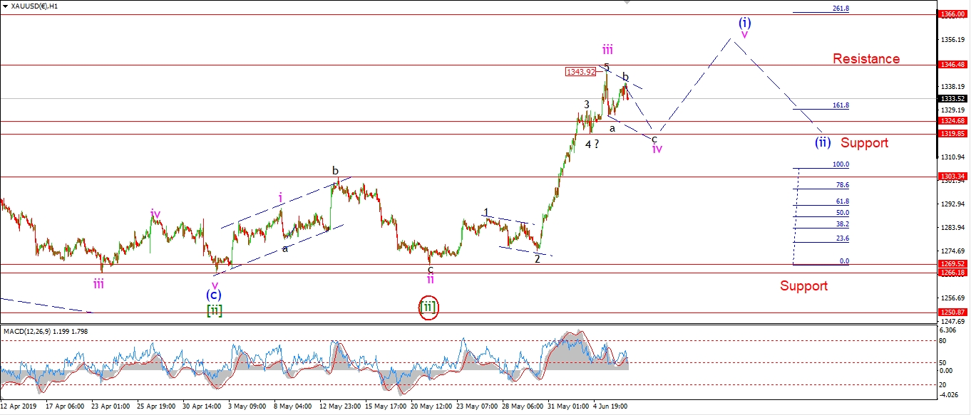The width and height of the screenshot is (971, 415).
Task: Click the blue (c) wave label
Action: click(x=214, y=295)
